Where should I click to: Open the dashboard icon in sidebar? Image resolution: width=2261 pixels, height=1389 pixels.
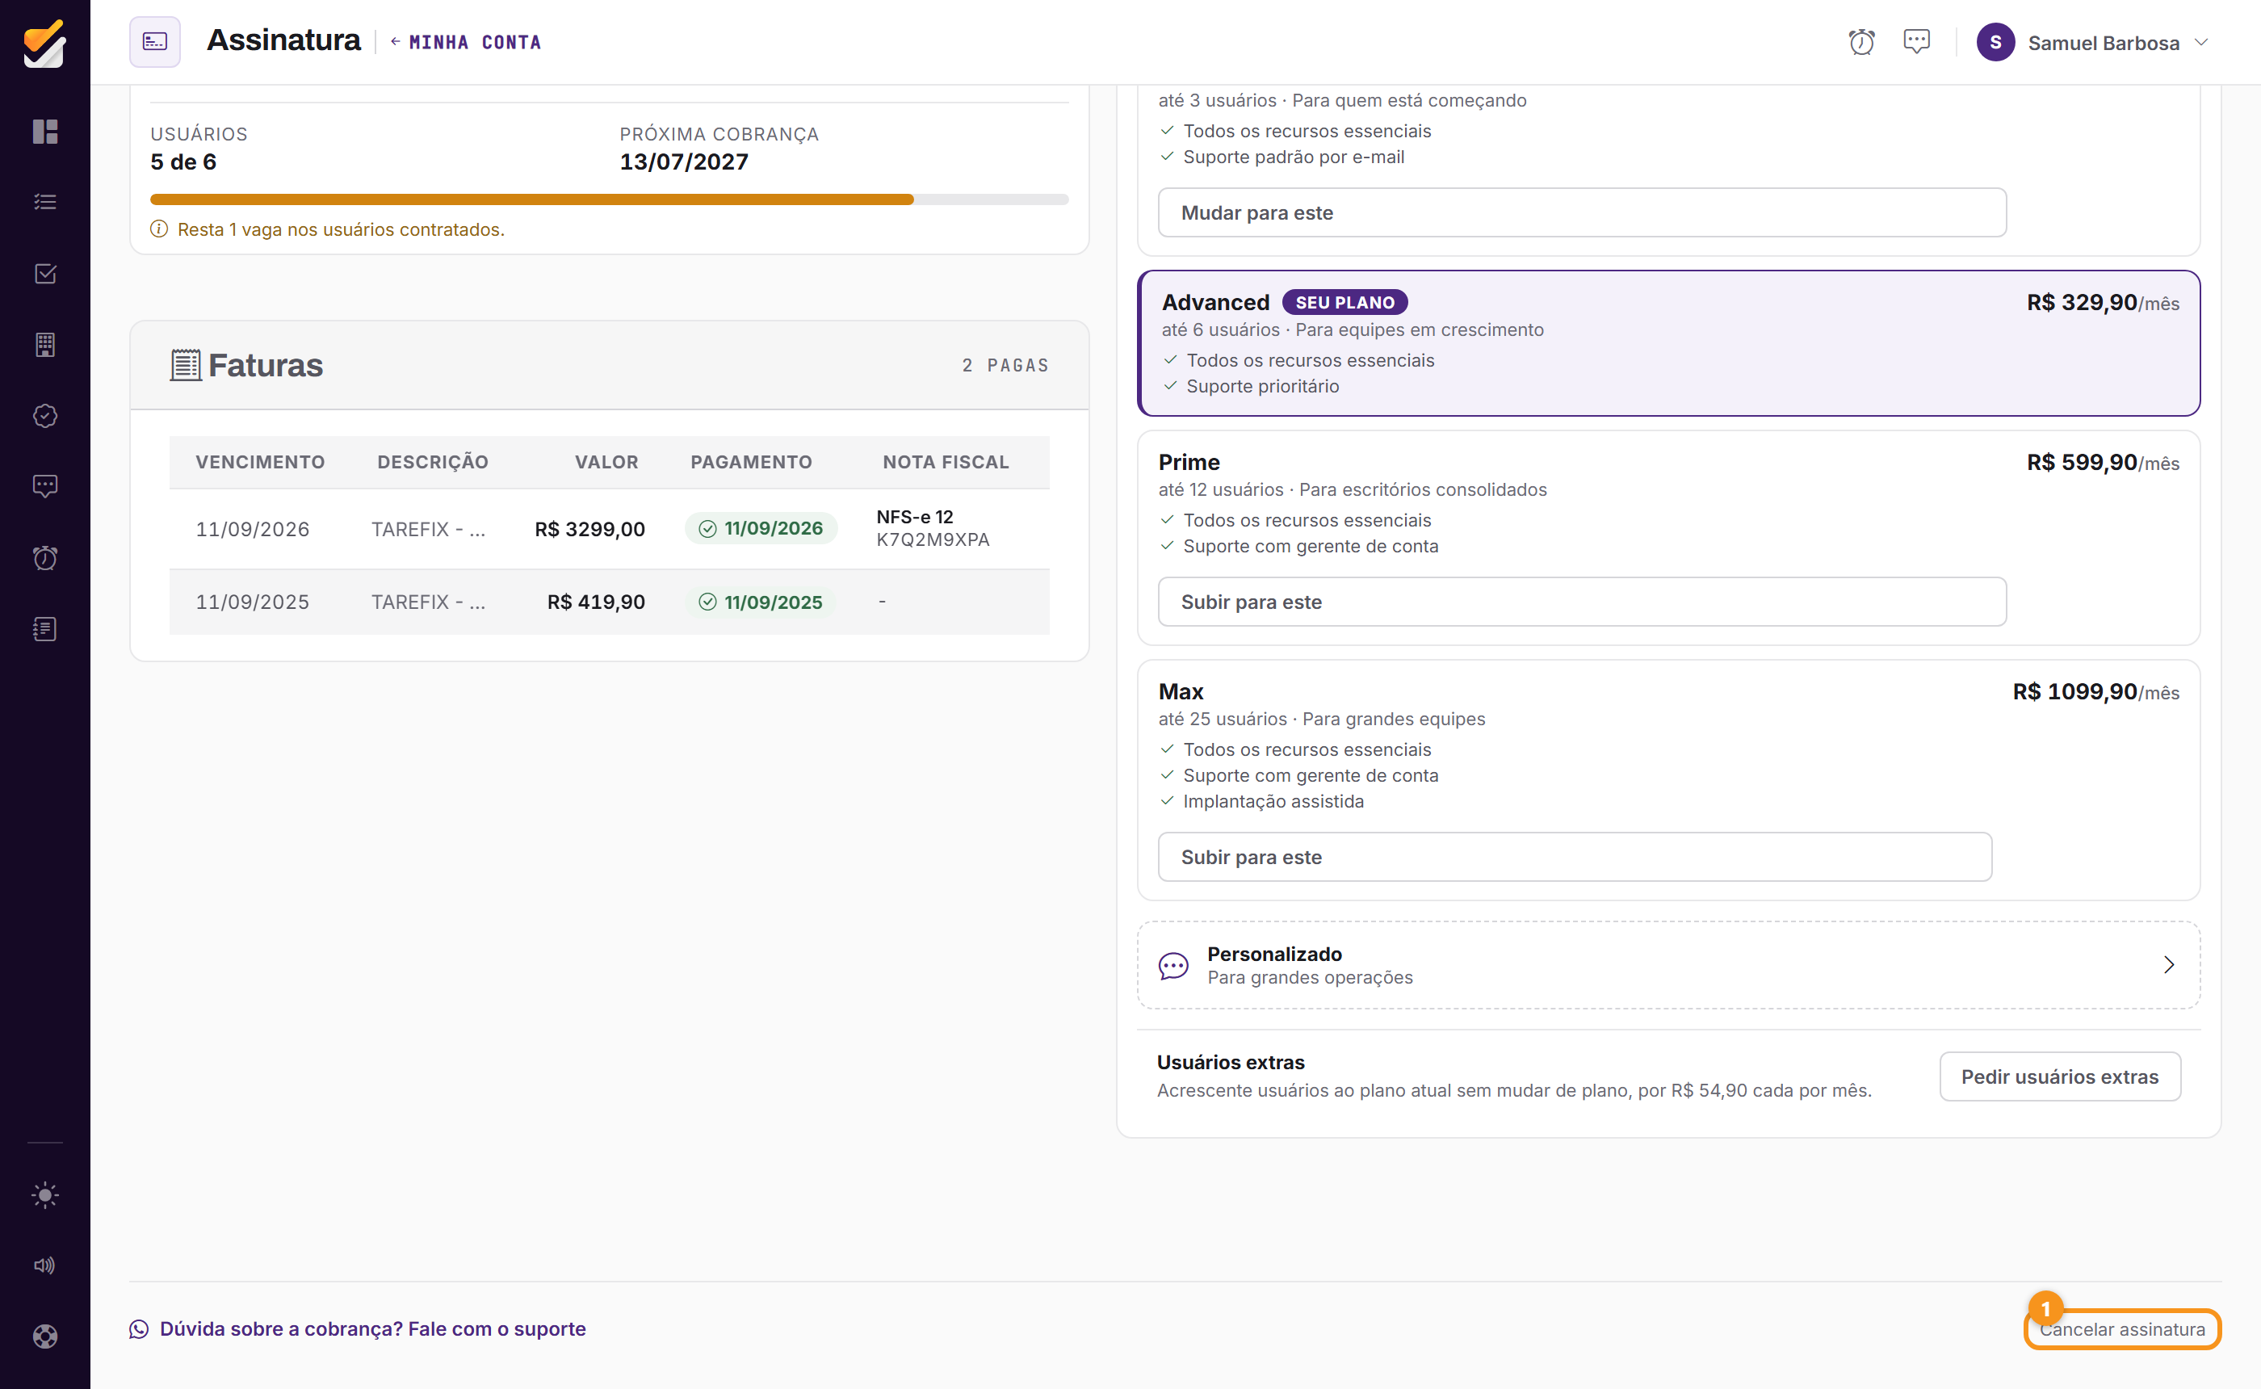(x=45, y=132)
